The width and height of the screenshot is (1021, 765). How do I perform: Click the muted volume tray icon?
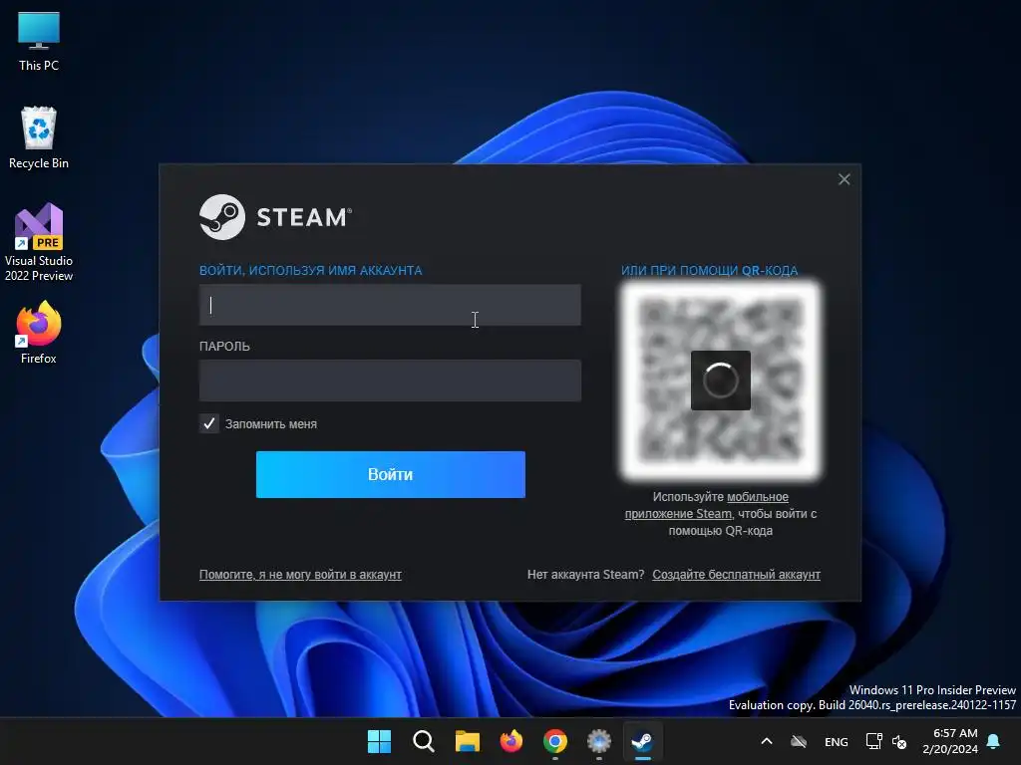tap(900, 741)
